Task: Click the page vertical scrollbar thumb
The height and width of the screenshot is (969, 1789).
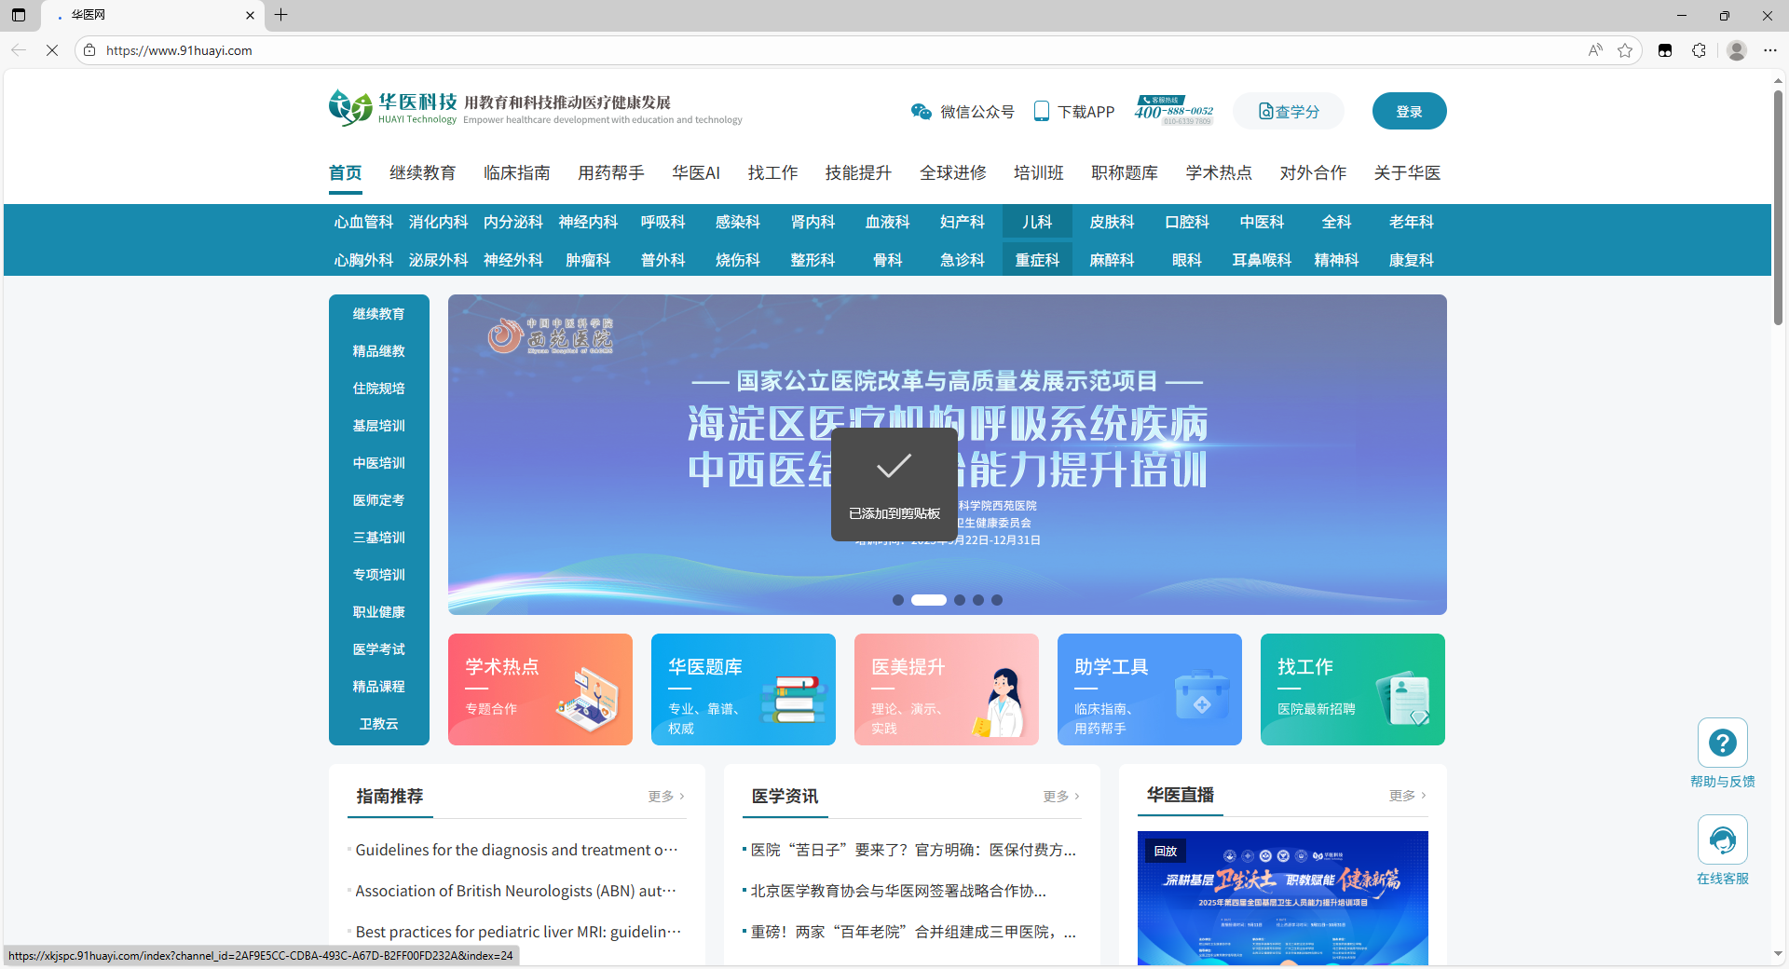Action: click(x=1778, y=205)
